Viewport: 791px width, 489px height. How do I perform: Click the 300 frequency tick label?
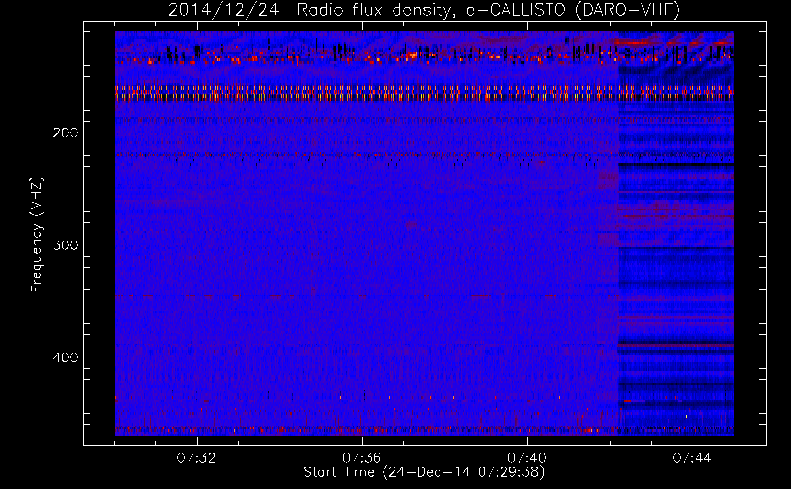(66, 245)
